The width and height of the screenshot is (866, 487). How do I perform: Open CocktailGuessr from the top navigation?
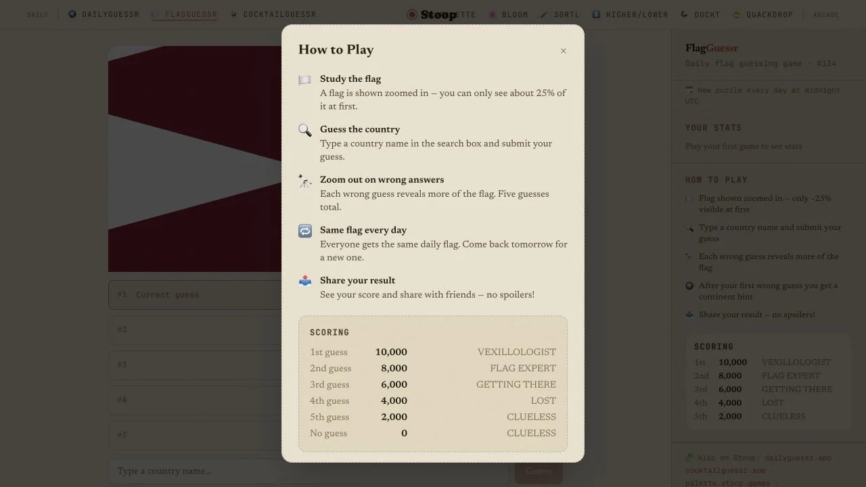[279, 14]
